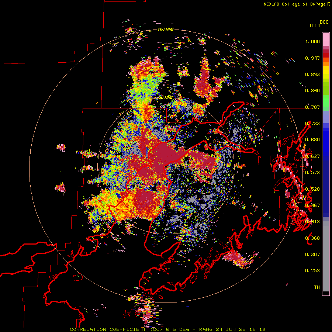Click the KAHG radar site identifier

coord(205,329)
